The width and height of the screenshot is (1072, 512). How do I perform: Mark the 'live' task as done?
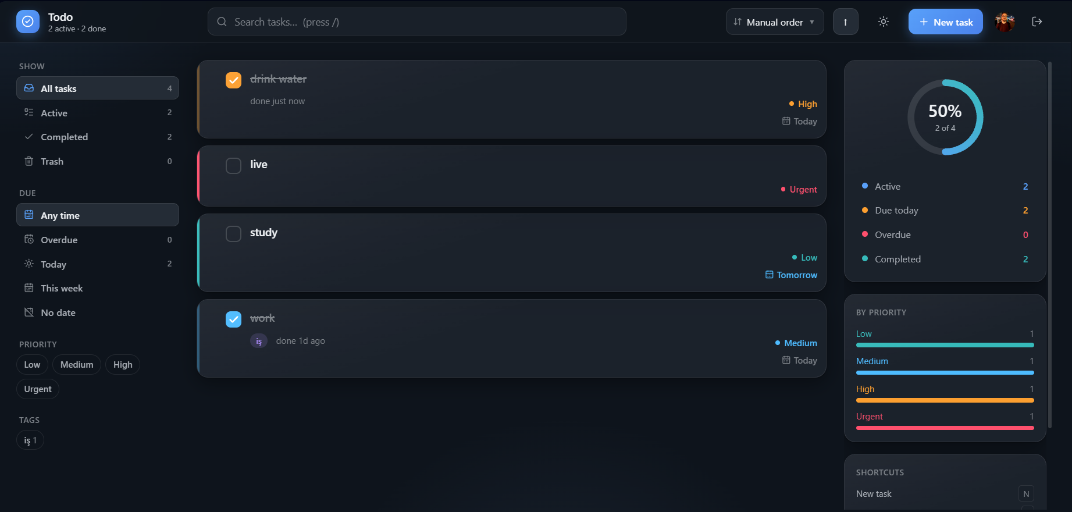[233, 166]
